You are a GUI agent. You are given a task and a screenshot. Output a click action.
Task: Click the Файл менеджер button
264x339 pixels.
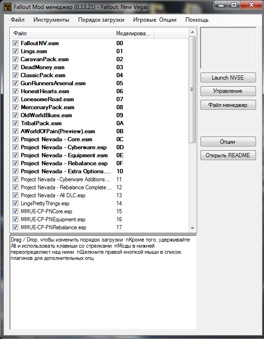(x=228, y=105)
